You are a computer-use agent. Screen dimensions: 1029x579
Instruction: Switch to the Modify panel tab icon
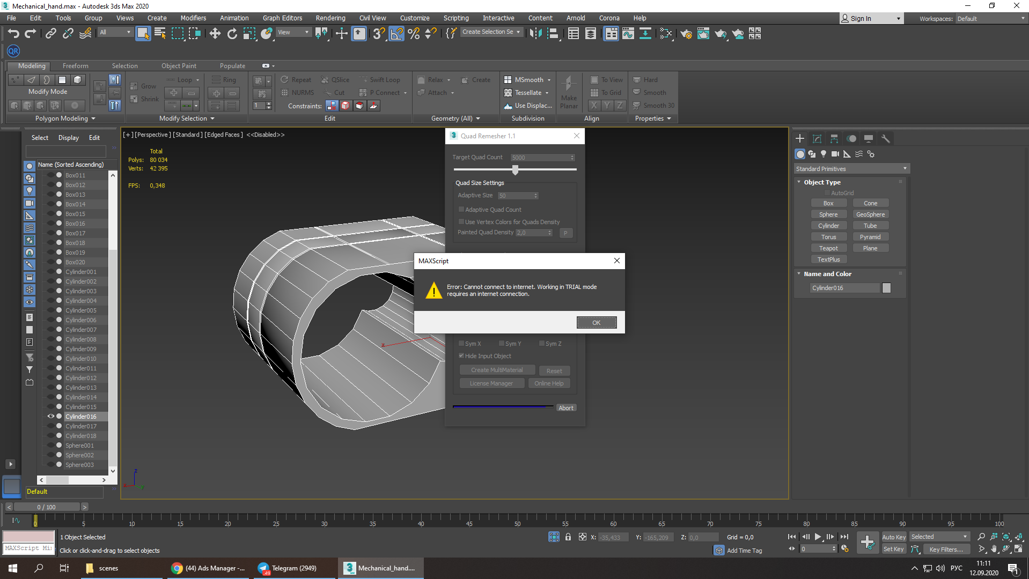point(817,139)
